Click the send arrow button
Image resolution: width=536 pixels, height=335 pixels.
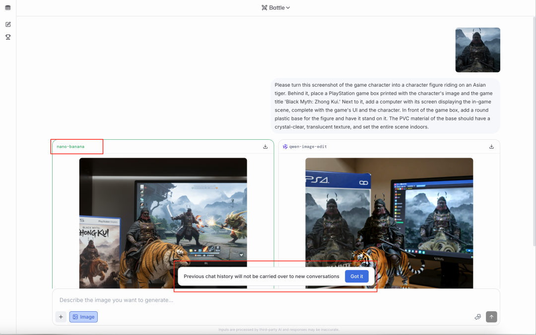click(x=491, y=317)
